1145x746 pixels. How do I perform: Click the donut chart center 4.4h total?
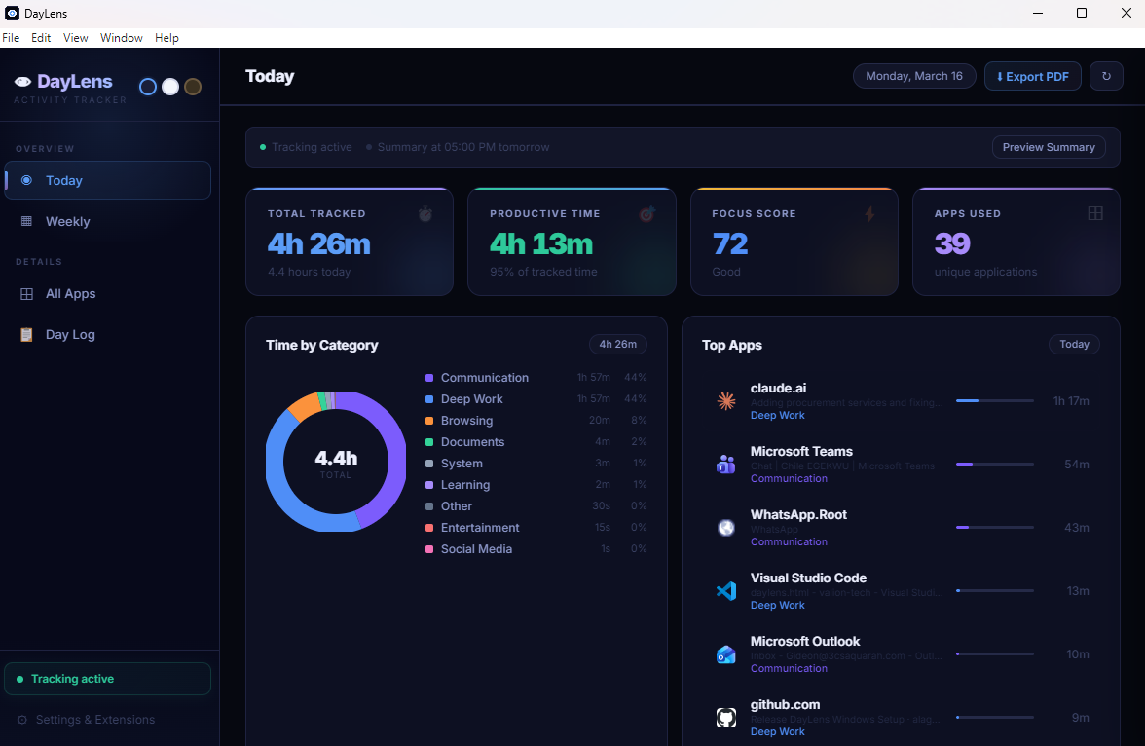336,463
